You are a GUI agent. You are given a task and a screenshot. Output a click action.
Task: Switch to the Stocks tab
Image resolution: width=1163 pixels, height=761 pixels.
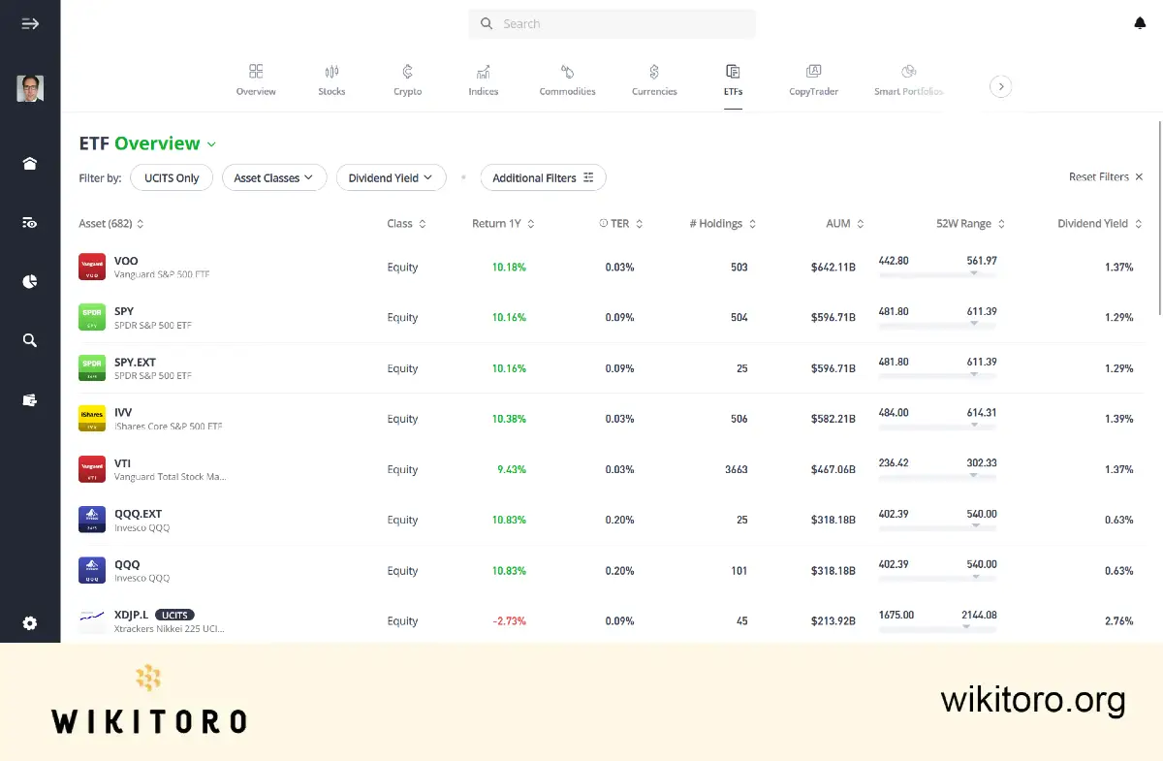click(331, 80)
